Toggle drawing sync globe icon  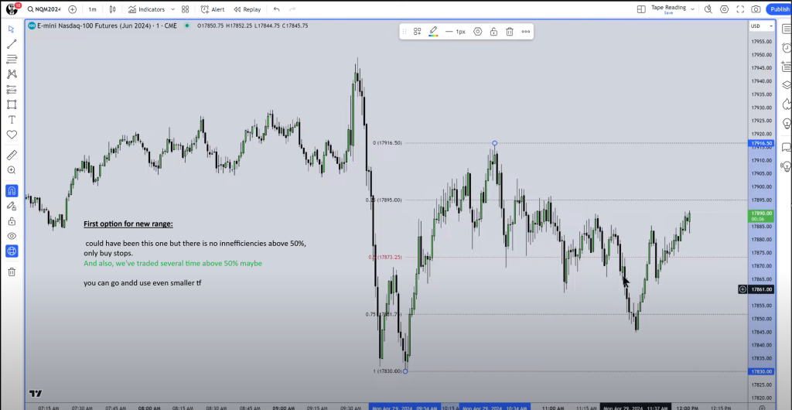(x=12, y=251)
